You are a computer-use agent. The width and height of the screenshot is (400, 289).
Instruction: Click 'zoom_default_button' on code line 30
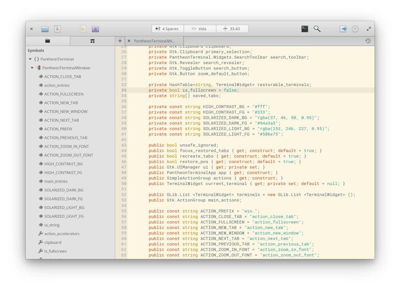(222, 74)
